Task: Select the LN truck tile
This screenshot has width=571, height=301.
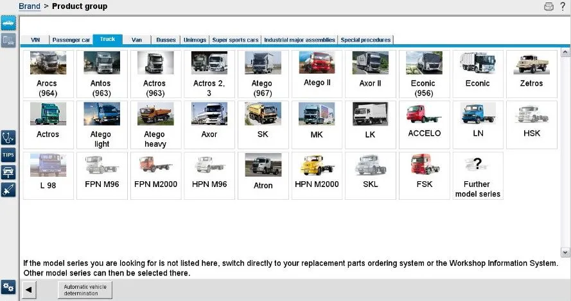Action: pos(478,125)
